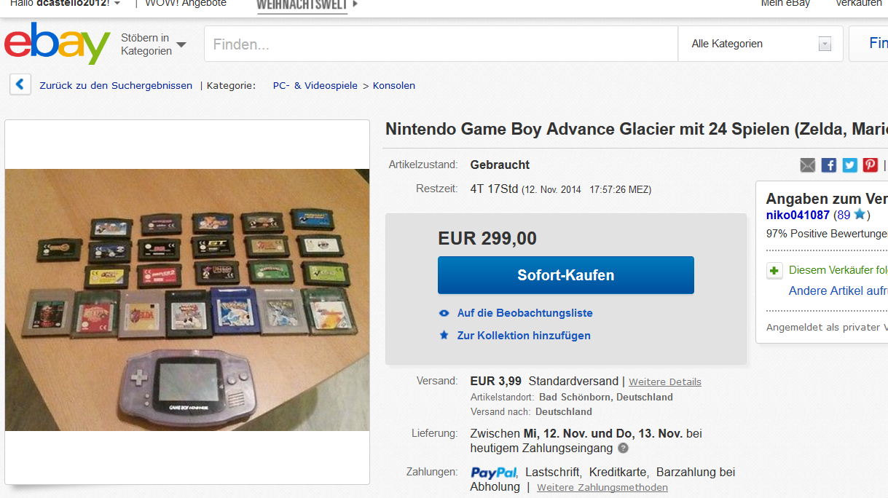Click the Game Boy Advance product photo
This screenshot has height=498, width=888.
(x=187, y=300)
